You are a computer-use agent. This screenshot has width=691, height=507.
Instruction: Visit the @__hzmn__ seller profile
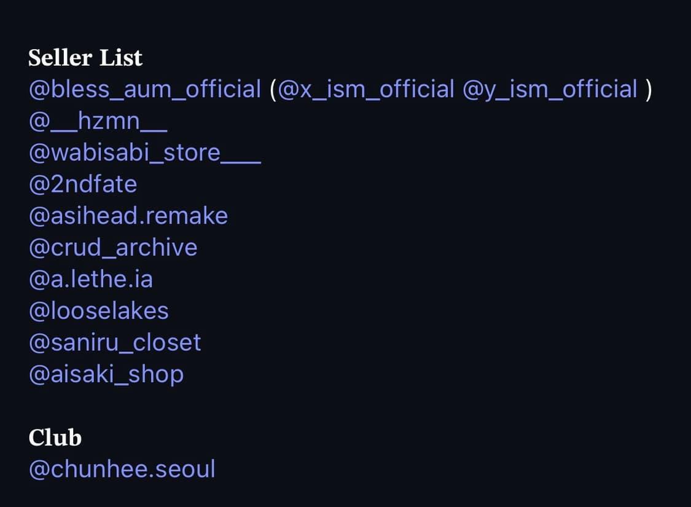coord(98,122)
